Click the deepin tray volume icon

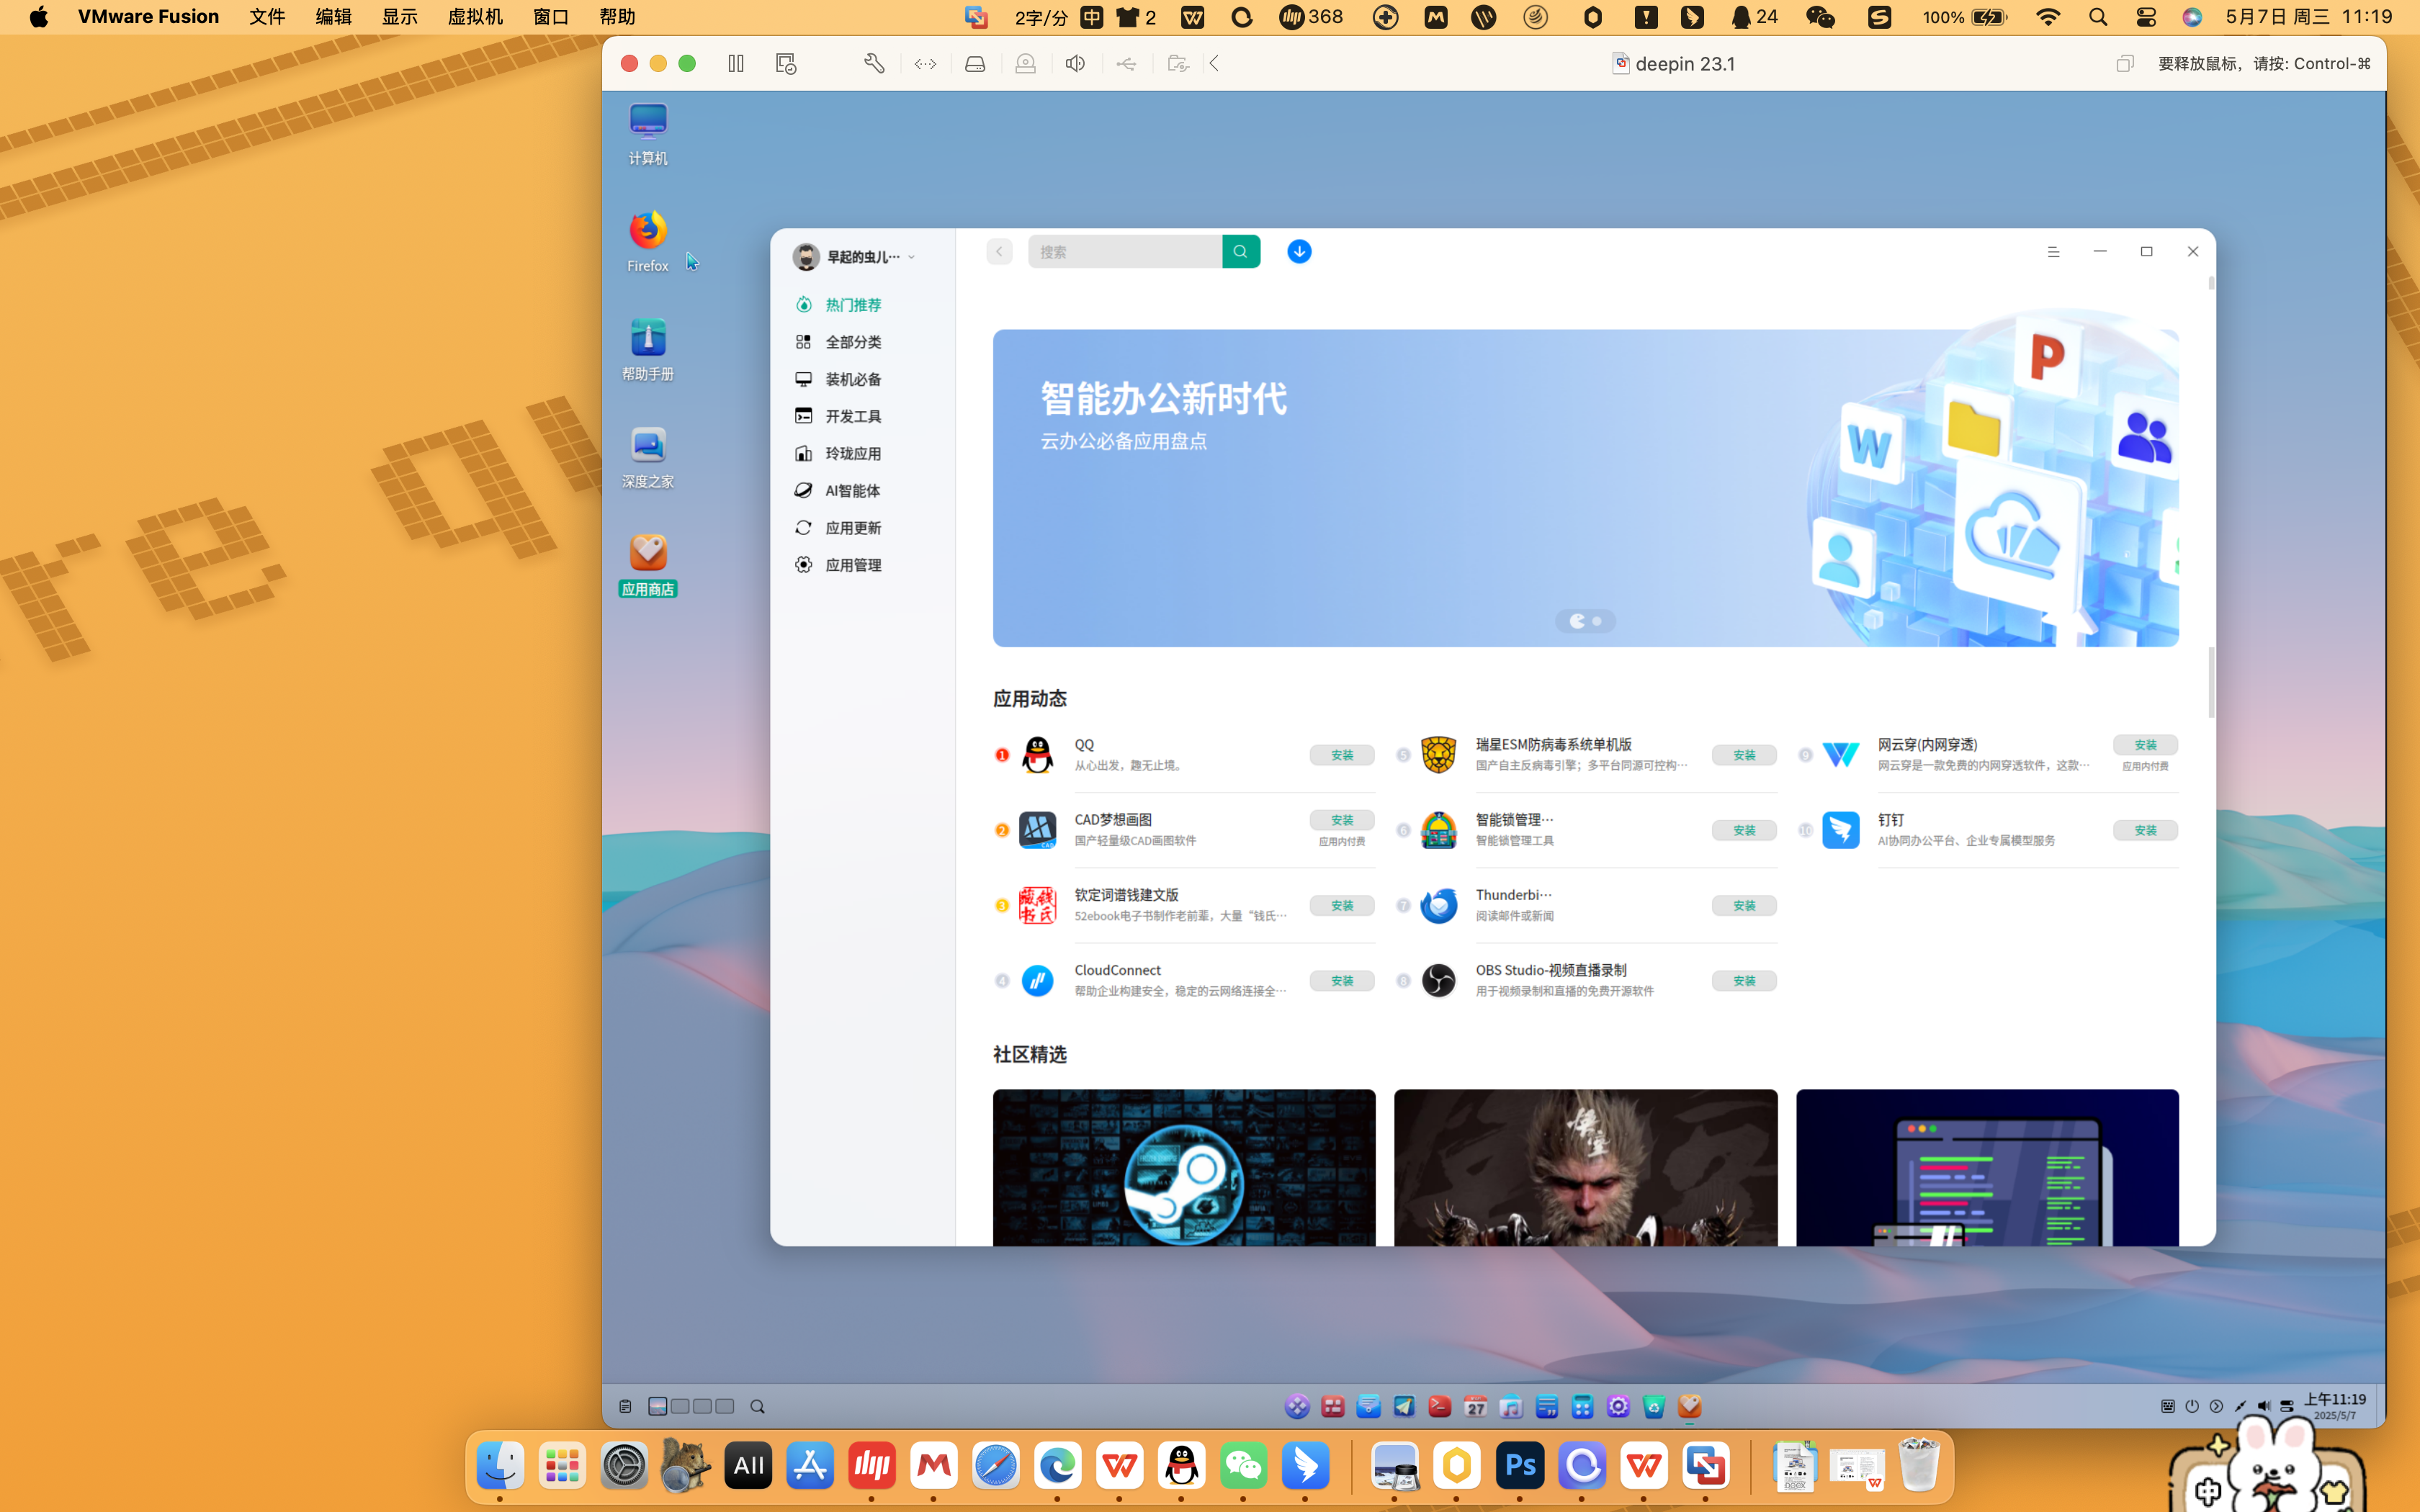click(2264, 1406)
